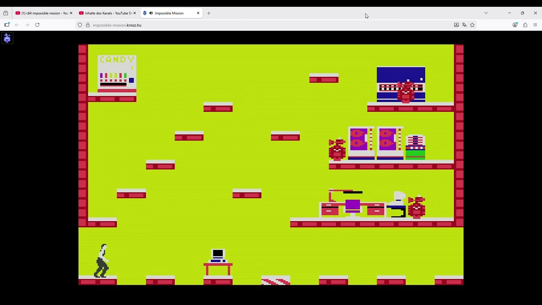This screenshot has width=542, height=305.
Task: View site info via padlock icon
Action: (88, 25)
